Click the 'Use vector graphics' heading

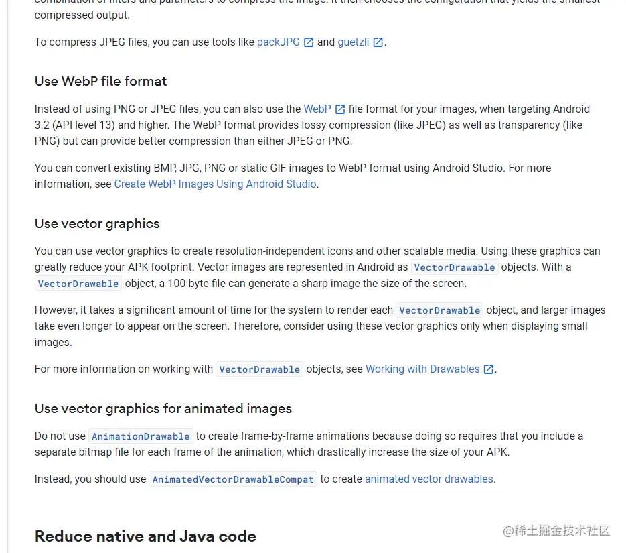[97, 223]
